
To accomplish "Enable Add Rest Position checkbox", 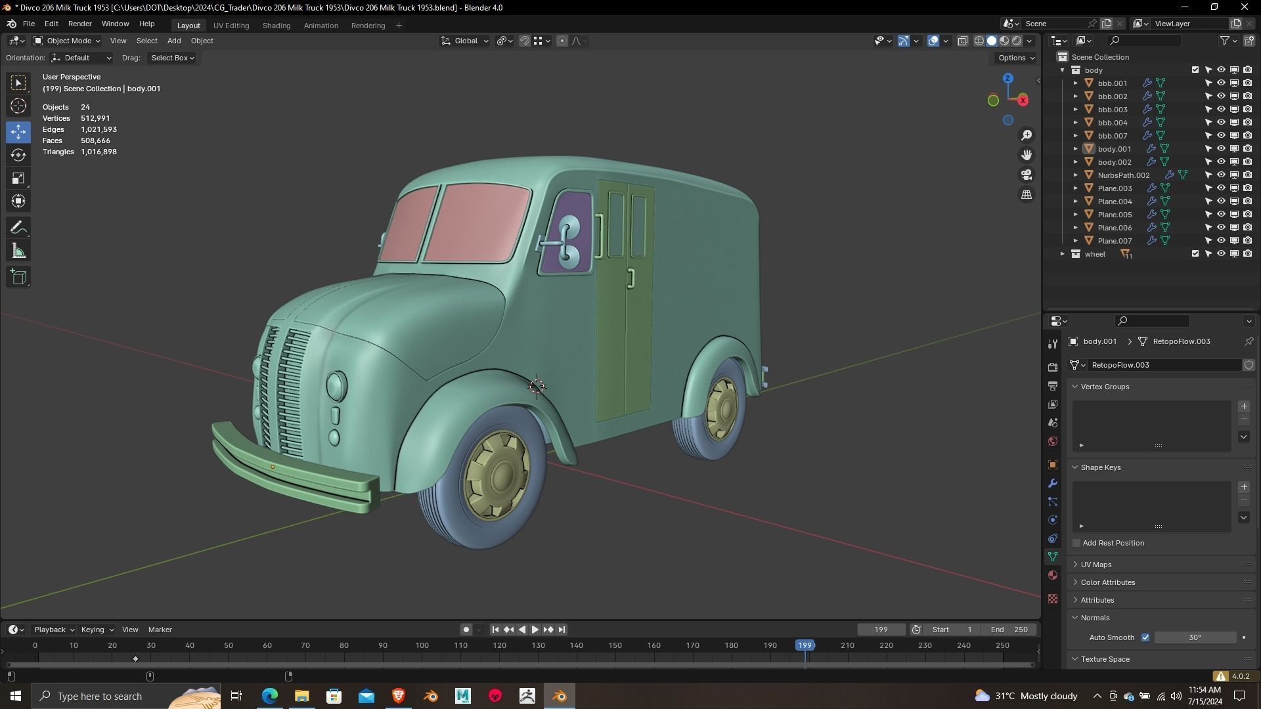I will (x=1076, y=543).
